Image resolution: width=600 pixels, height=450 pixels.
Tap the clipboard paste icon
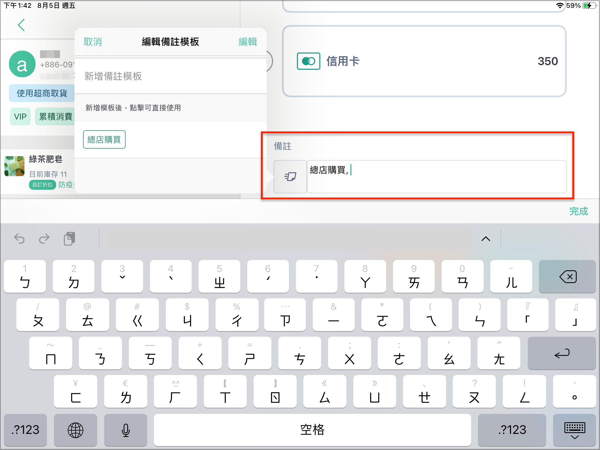click(x=69, y=239)
